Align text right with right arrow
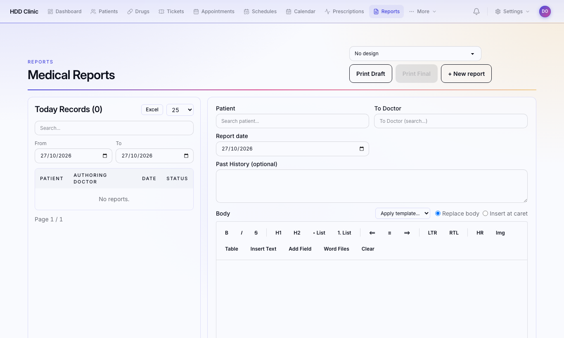The image size is (564, 338). (407, 233)
